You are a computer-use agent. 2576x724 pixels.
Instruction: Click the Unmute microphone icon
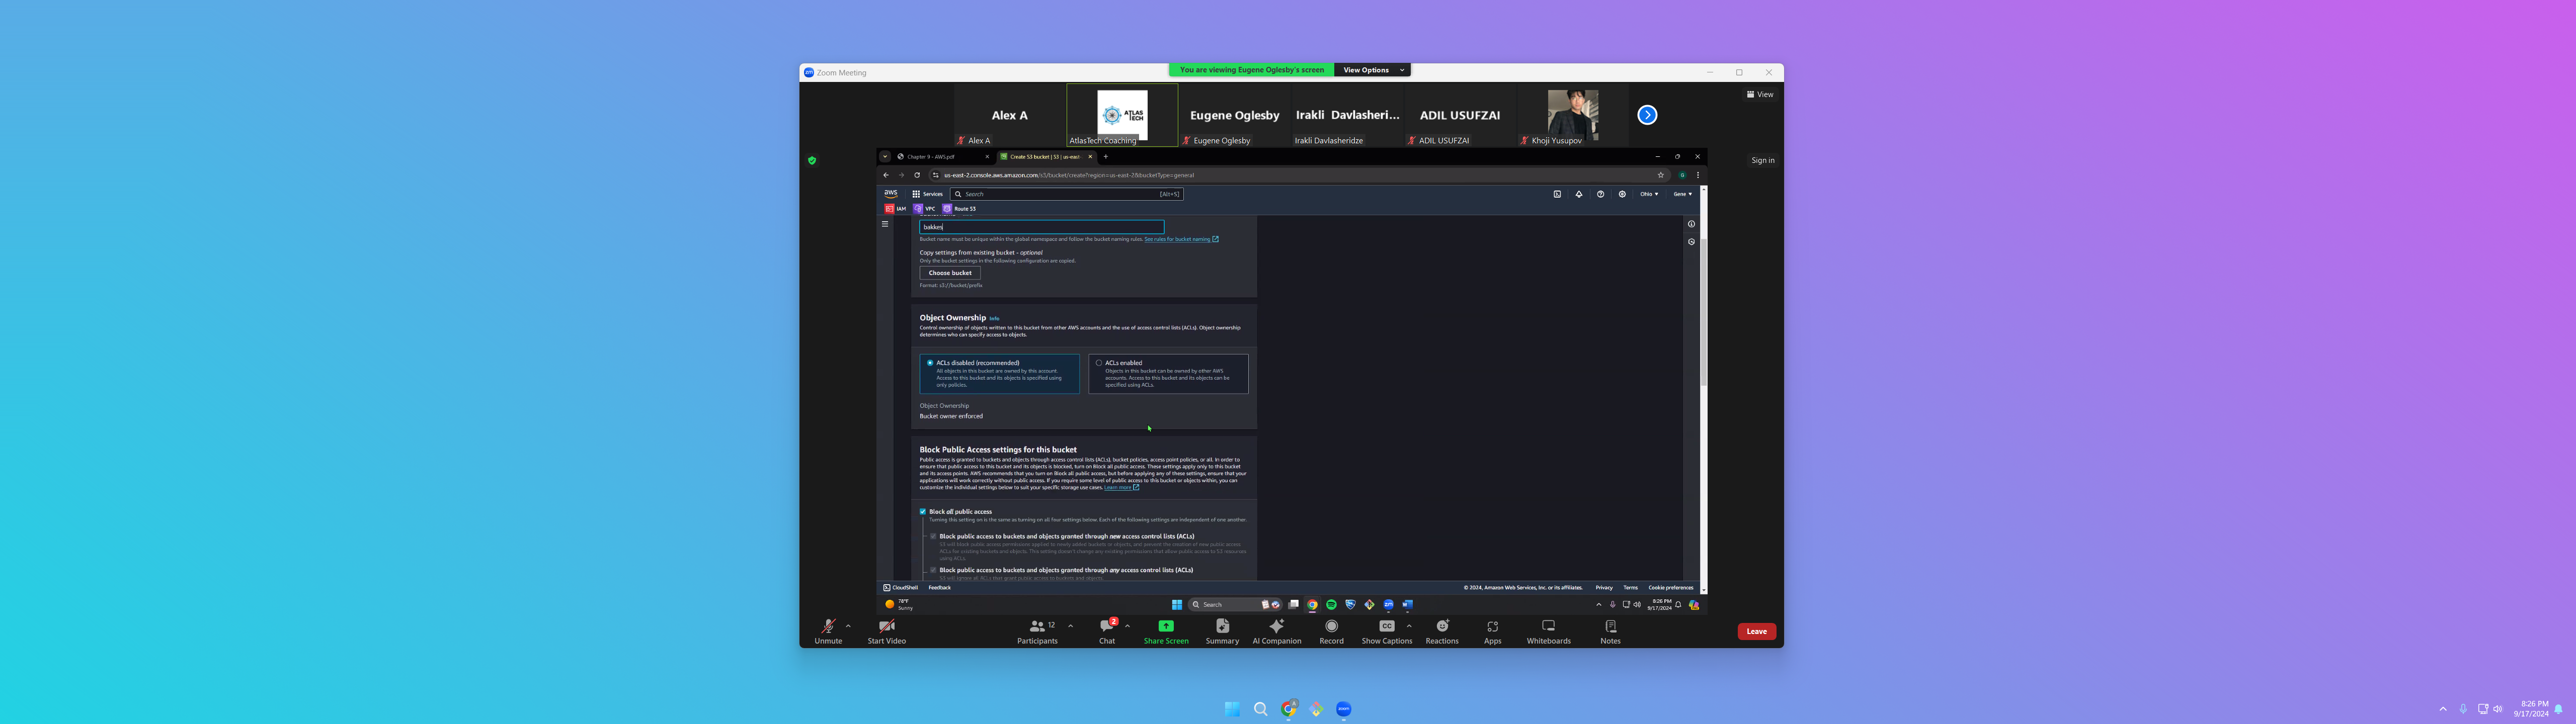pos(828,626)
